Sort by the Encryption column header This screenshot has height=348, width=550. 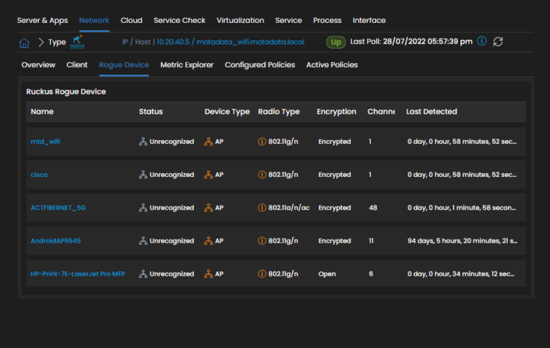(336, 112)
